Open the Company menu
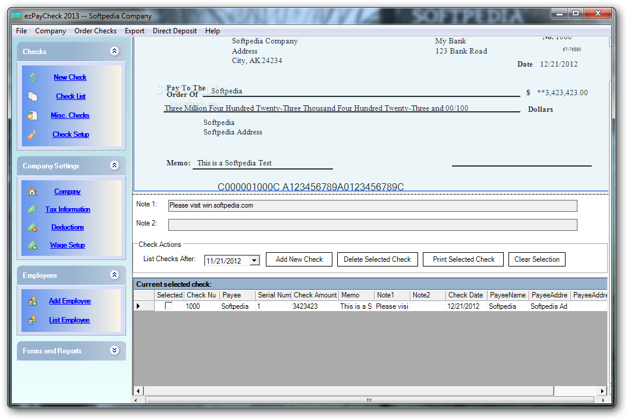The width and height of the screenshot is (628, 420). pyautogui.click(x=51, y=31)
